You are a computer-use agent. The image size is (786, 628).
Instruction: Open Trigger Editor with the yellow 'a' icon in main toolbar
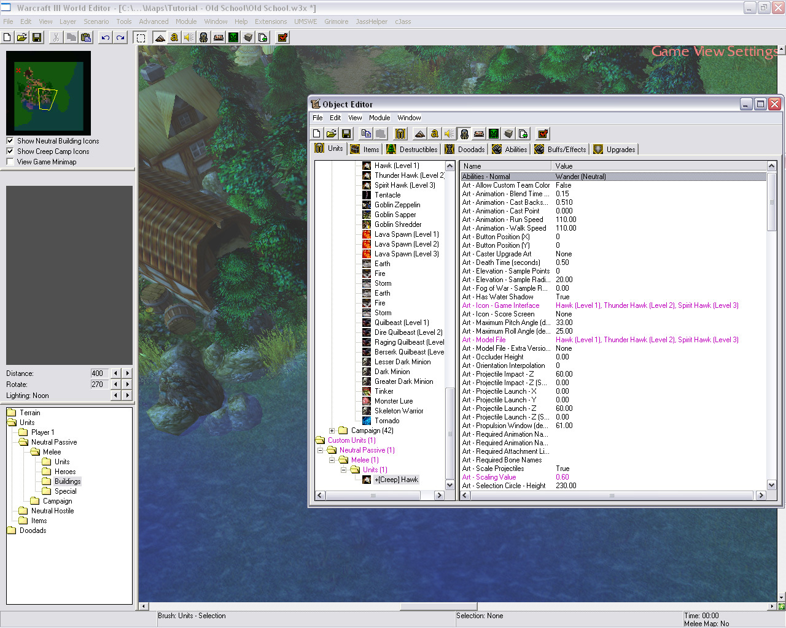174,37
